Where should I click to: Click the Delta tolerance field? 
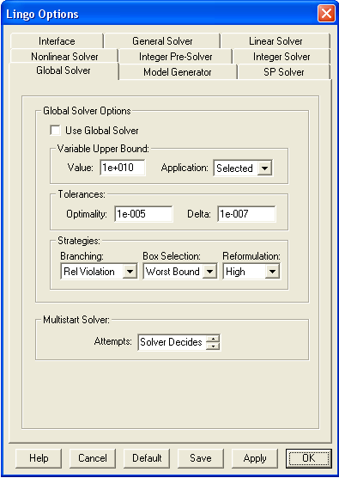tap(246, 214)
